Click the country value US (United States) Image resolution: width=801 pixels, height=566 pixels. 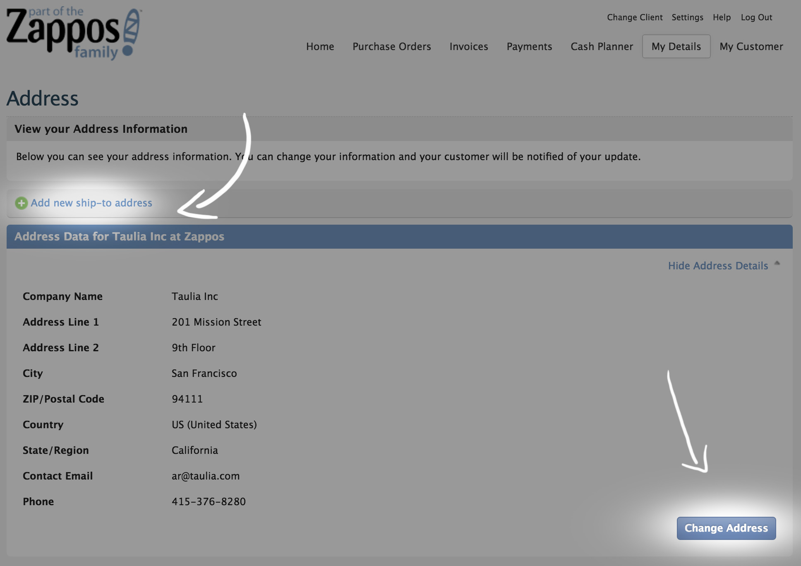tap(214, 424)
